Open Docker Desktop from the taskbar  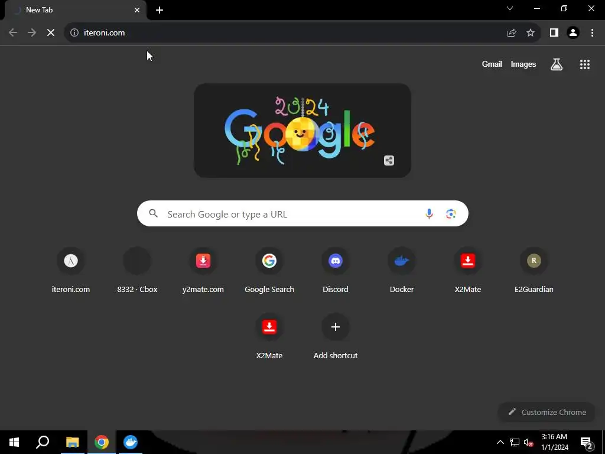131,442
